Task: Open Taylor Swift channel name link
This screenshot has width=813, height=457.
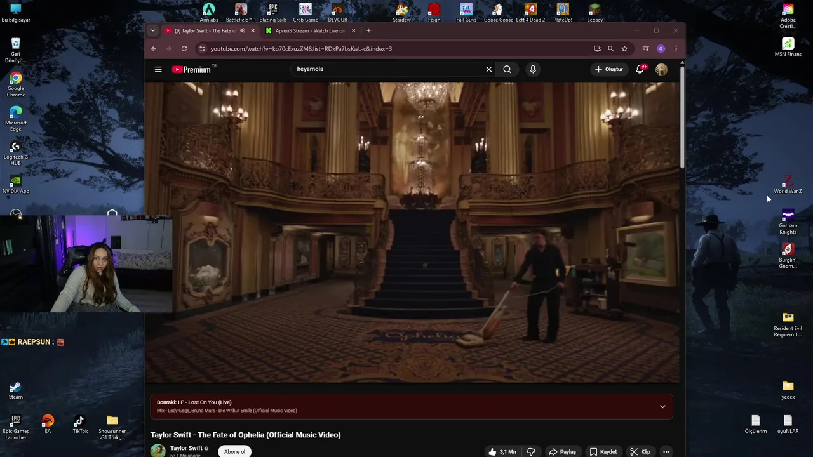Action: click(186, 448)
